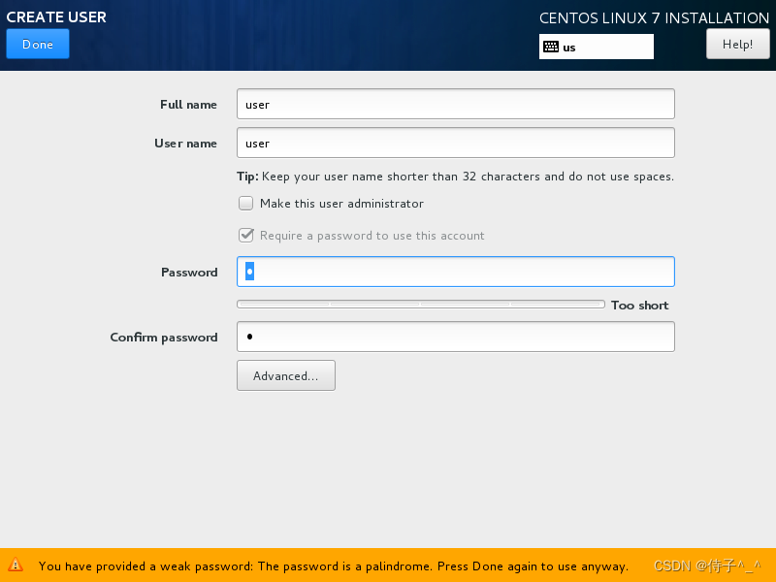
Task: Click the Confirm password label
Action: [164, 338]
